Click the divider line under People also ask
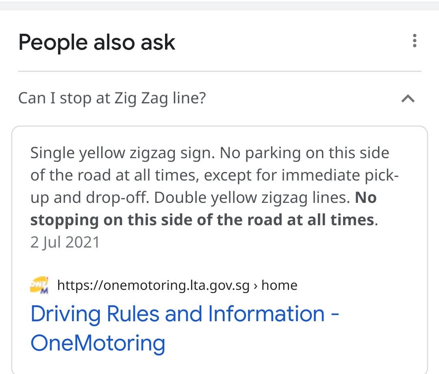 click(219, 71)
